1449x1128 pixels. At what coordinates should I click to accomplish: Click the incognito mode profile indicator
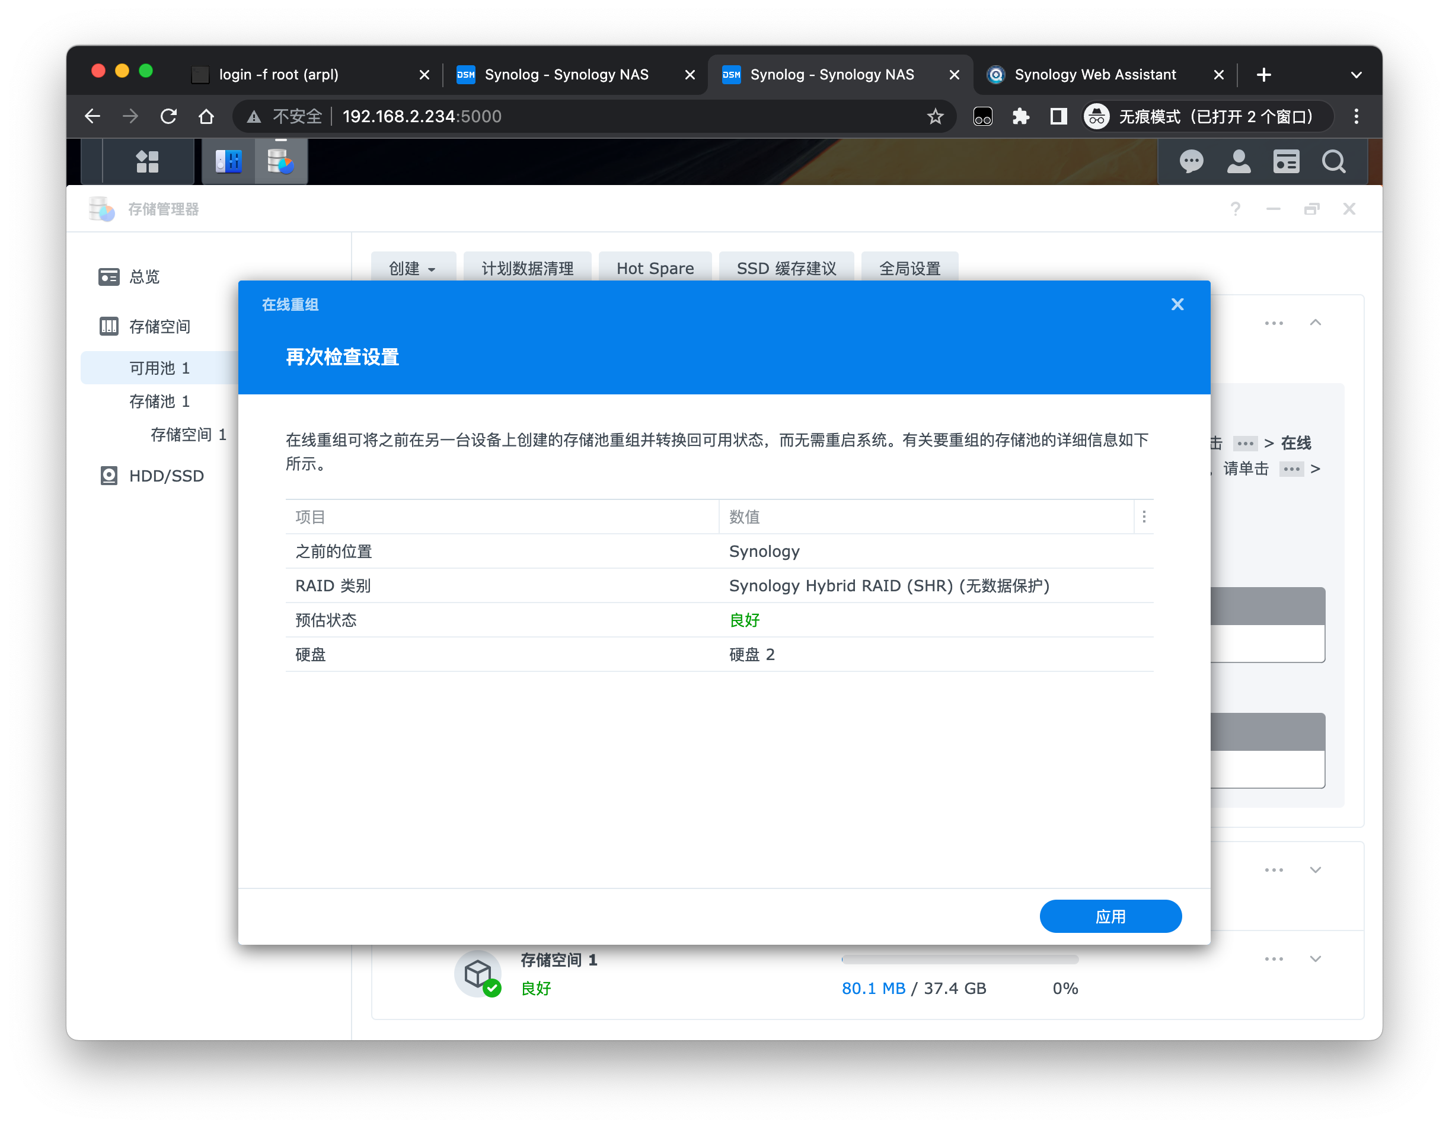pyautogui.click(x=1207, y=117)
